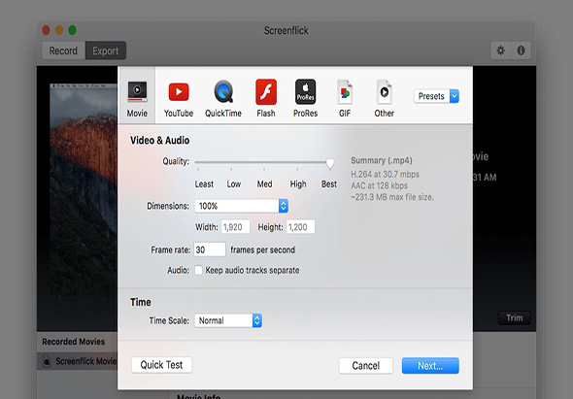This screenshot has width=573, height=399.
Task: Select the QuickTime export icon
Action: [223, 91]
